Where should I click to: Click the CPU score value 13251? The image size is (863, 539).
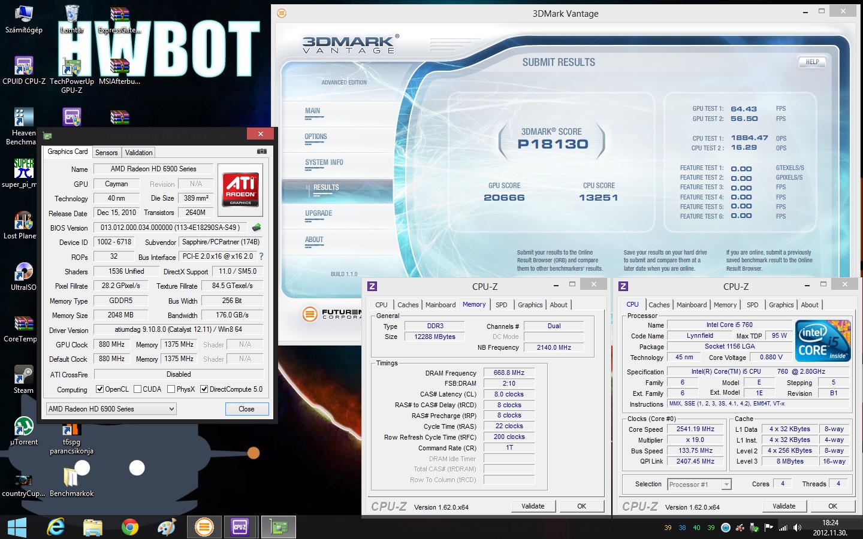[x=598, y=198]
